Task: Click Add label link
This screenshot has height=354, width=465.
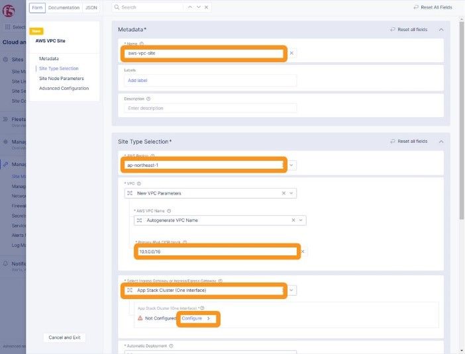Action: [138, 80]
